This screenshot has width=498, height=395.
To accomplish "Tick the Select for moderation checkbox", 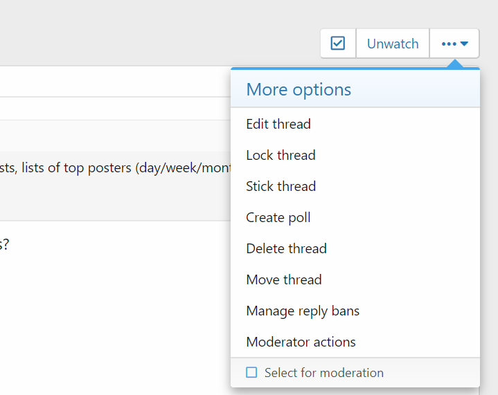I will click(251, 373).
